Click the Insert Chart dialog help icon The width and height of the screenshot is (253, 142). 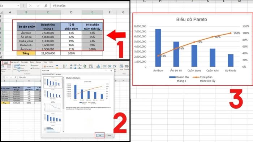(106, 71)
